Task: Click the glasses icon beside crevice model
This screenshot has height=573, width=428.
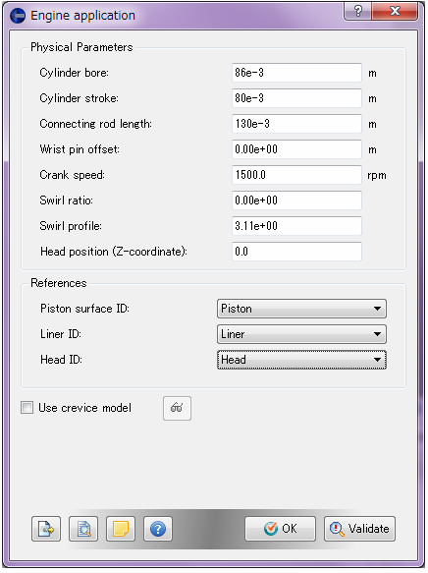Action: point(177,408)
